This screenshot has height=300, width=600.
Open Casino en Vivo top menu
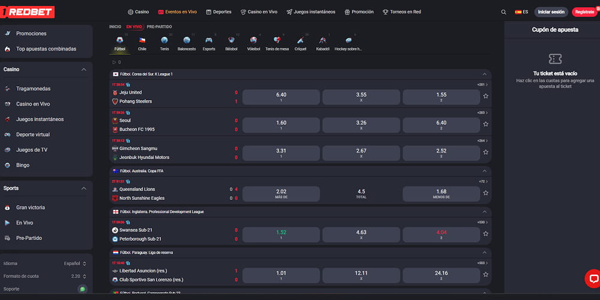[x=259, y=12]
